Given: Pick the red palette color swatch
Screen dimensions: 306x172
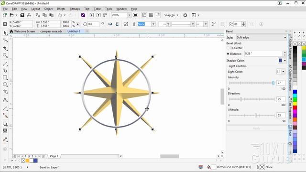Looking at the screenshot, I should pyautogui.click(x=295, y=107).
